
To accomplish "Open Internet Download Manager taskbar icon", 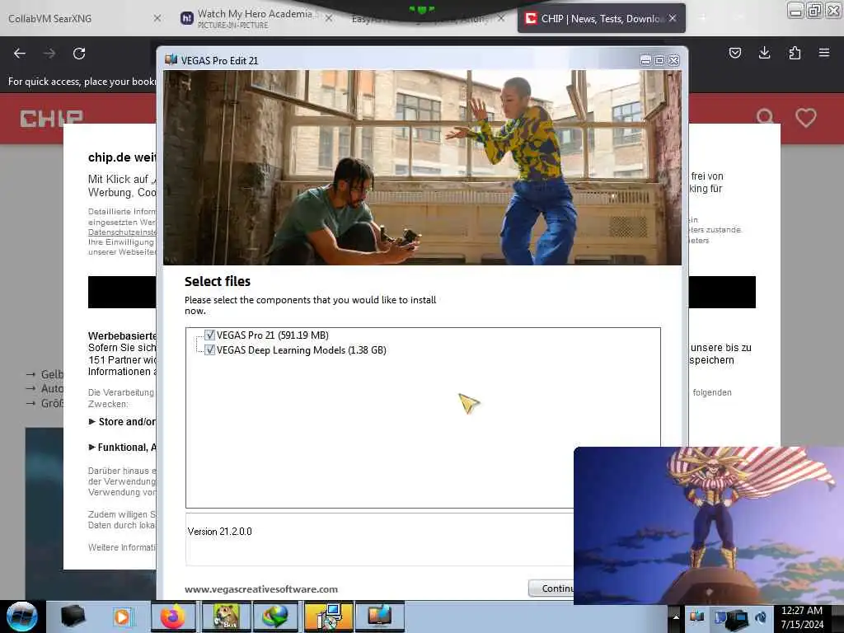I will (275, 617).
